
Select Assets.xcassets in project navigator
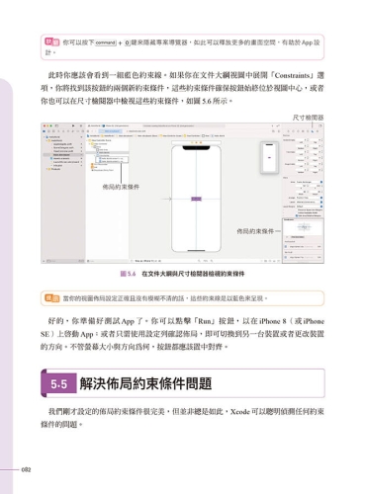pyautogui.click(x=60, y=158)
